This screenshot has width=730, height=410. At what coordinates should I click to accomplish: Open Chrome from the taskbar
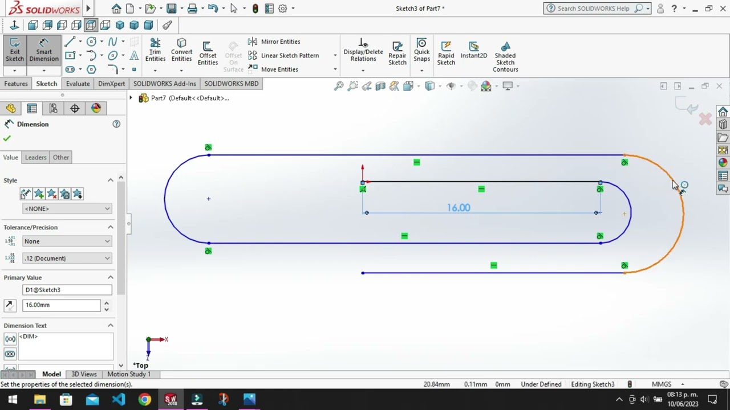click(145, 399)
